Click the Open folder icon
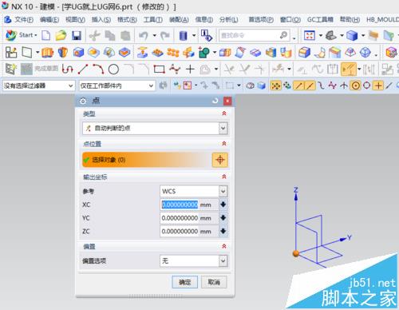The image size is (399, 310). [61, 35]
